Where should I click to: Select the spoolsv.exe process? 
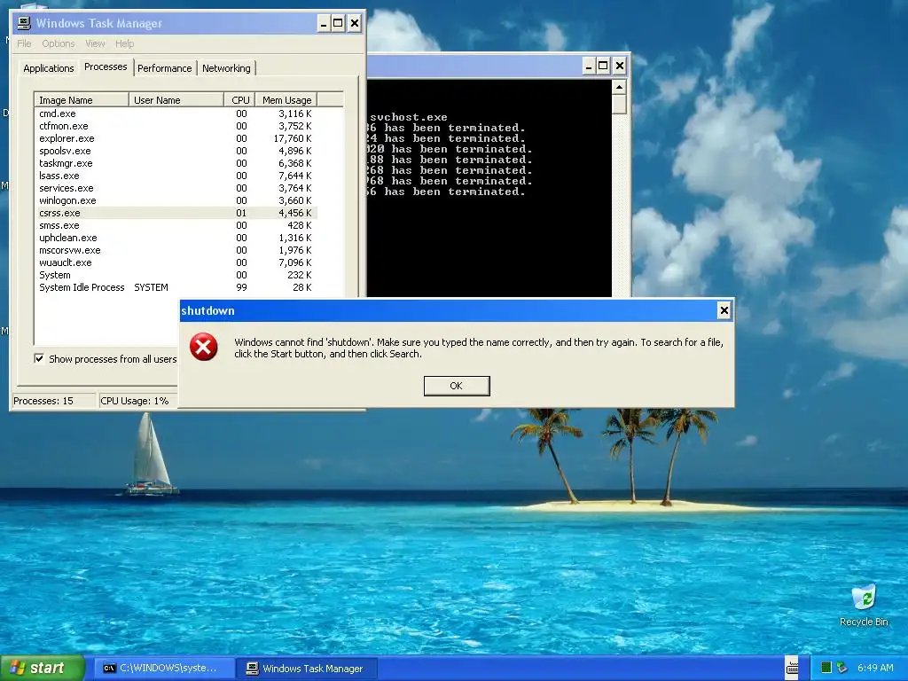pos(176,151)
